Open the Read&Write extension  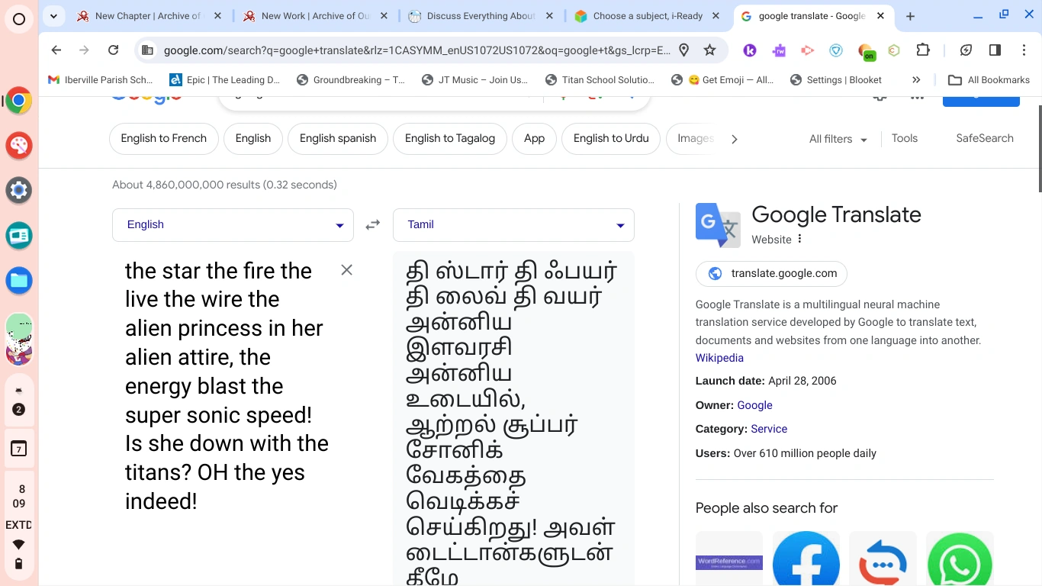pyautogui.click(x=779, y=50)
